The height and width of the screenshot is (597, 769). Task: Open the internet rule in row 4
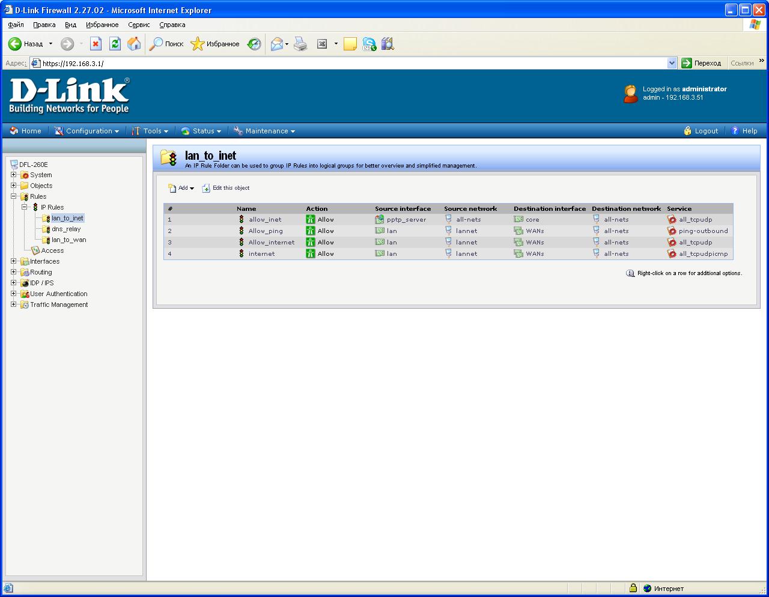coord(262,254)
